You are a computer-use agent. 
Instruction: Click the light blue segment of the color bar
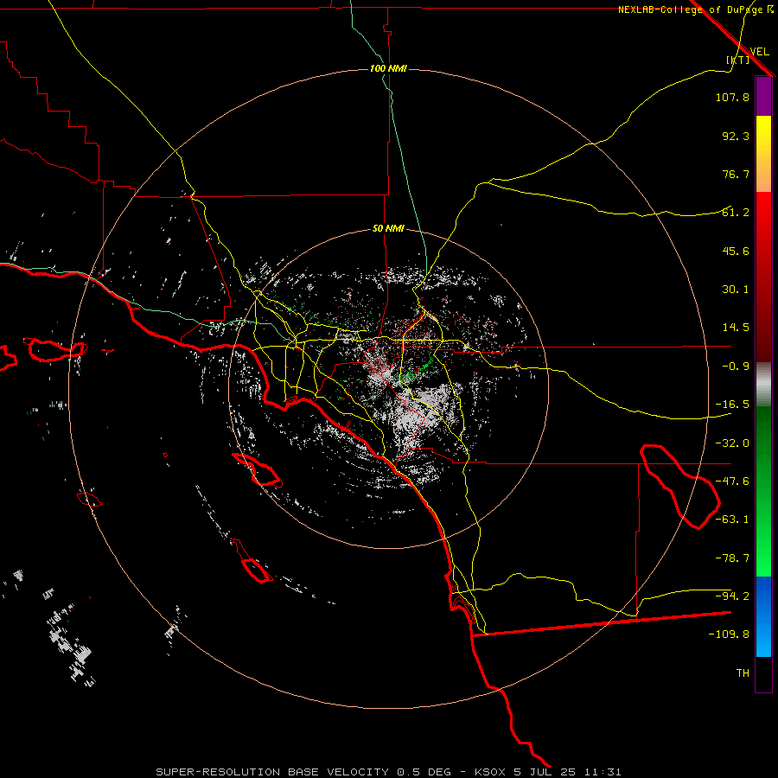pyautogui.click(x=763, y=616)
